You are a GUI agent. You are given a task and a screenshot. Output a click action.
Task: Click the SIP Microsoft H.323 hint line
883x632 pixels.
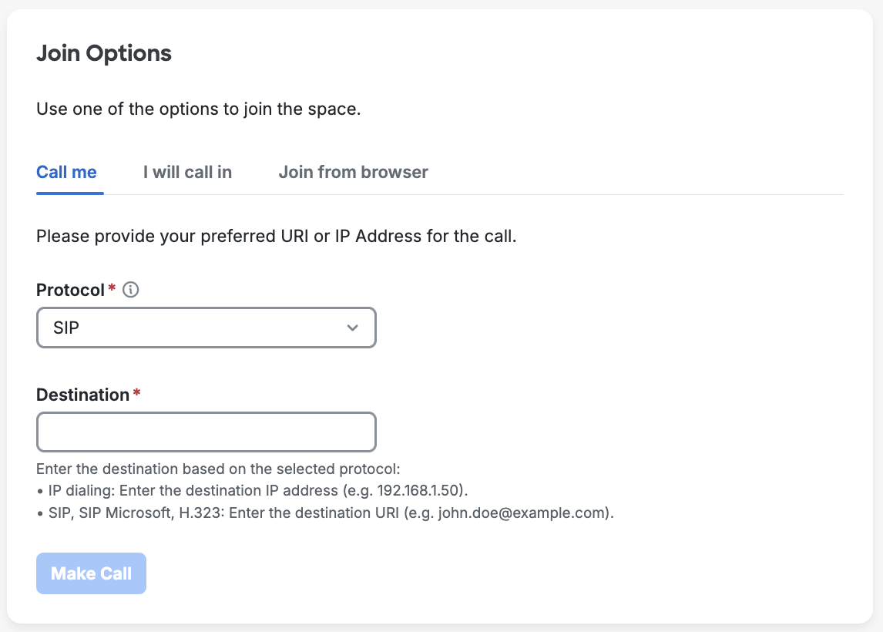point(325,513)
